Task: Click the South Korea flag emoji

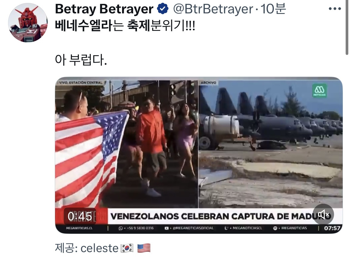Action: click(x=127, y=248)
